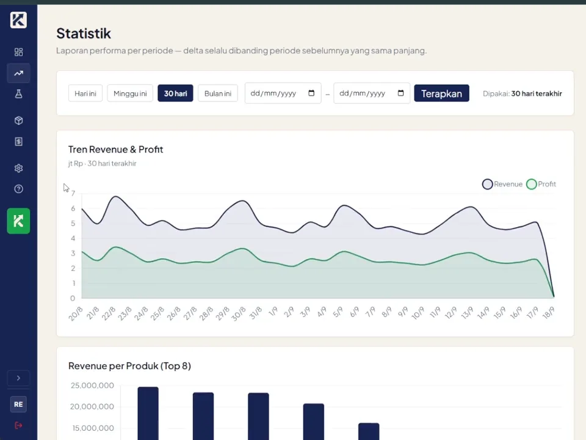Click the 15,000,000 axis value
This screenshot has width=586, height=440.
click(x=93, y=428)
